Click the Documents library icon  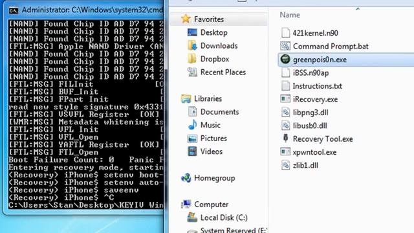192,112
